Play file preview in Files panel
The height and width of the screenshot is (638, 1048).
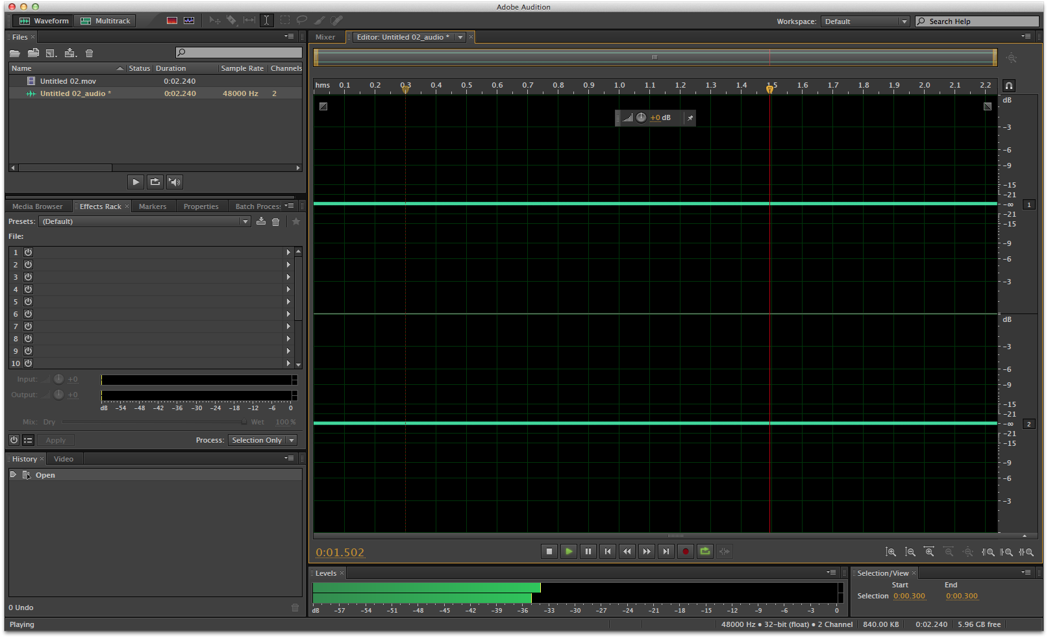[136, 182]
